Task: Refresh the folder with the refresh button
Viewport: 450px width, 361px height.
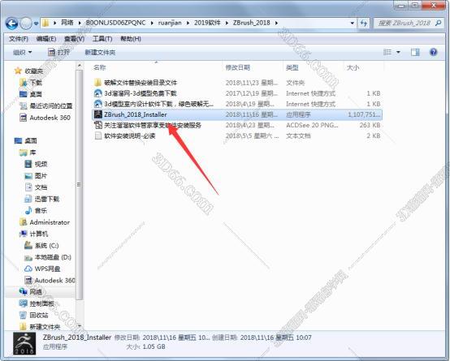Action: point(363,23)
